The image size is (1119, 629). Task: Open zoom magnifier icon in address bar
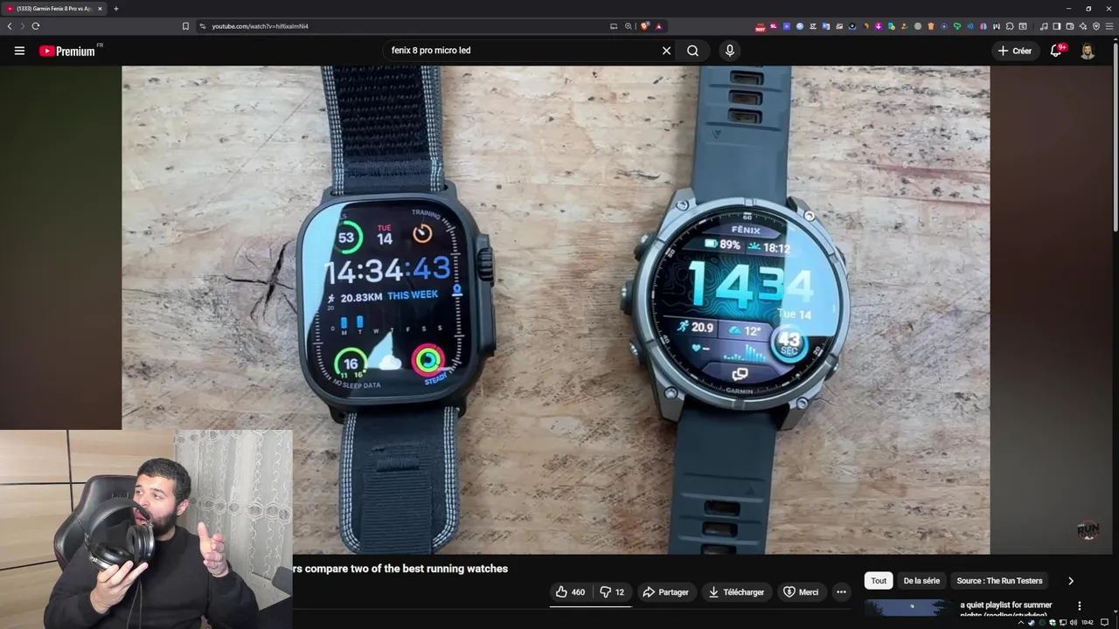[x=628, y=26]
